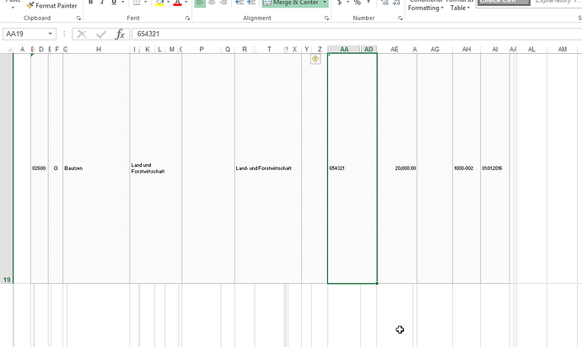This screenshot has width=582, height=347.
Task: Click the cell containing 01.01.2016
Action: click(495, 168)
